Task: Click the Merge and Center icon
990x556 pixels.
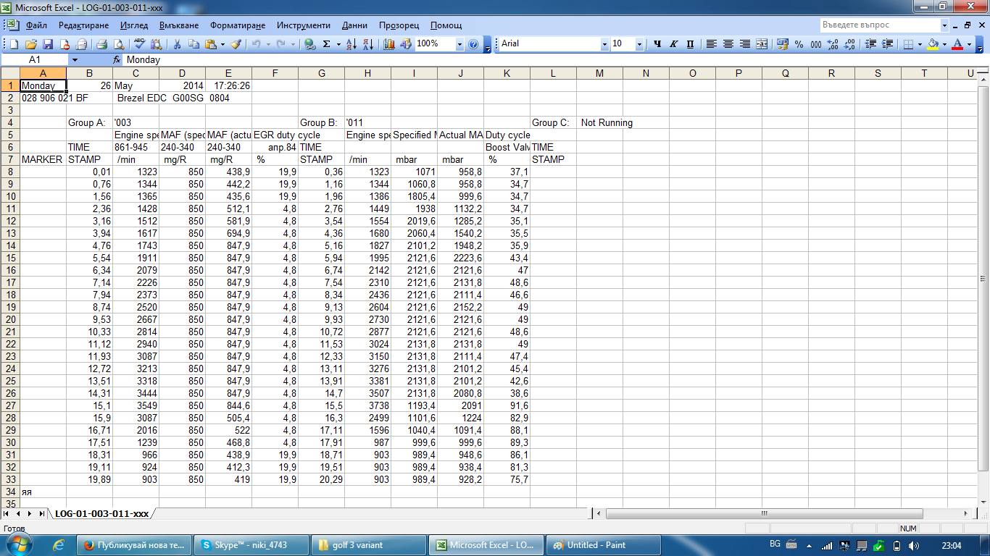Action: pos(762,44)
